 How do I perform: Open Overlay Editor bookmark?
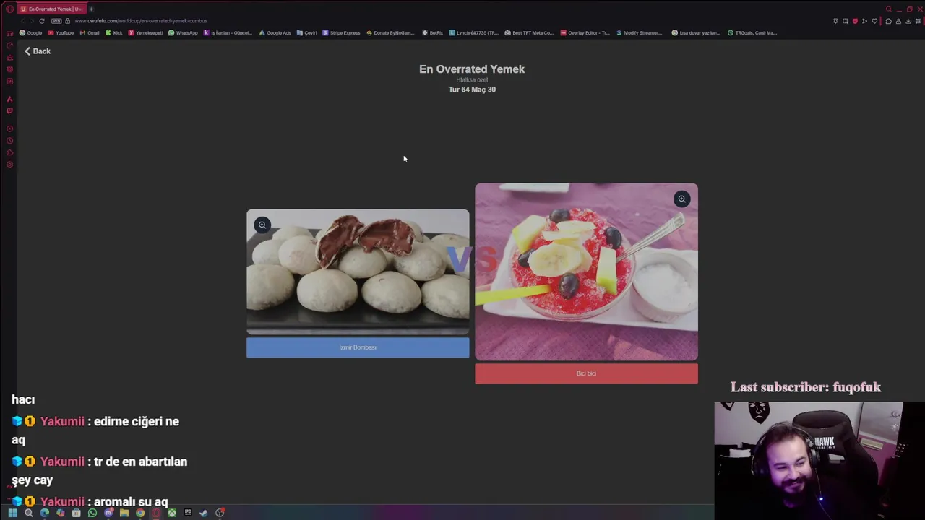tap(585, 32)
